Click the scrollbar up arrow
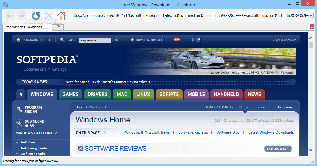This screenshot has height=166, width=317. 311,38
